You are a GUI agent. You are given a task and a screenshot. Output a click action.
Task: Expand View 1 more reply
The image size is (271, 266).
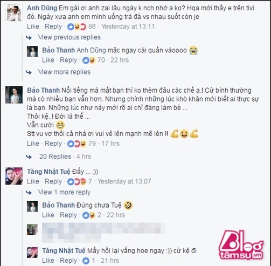click(x=64, y=192)
